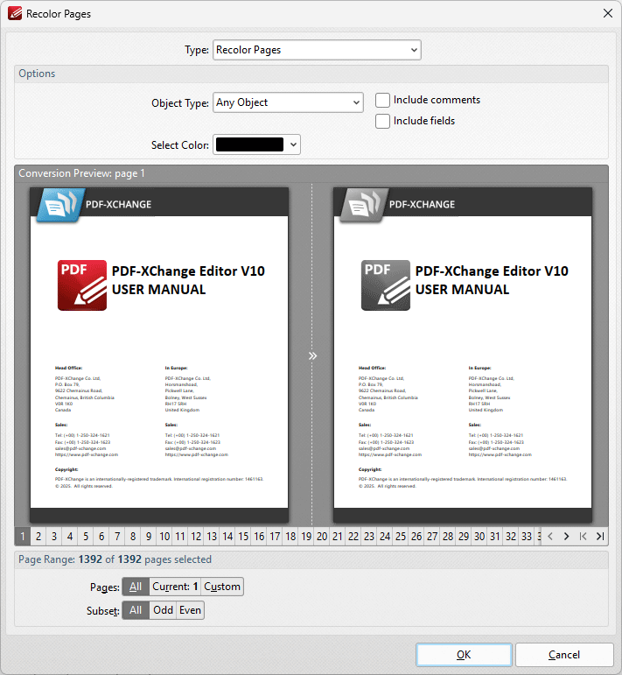622x675 pixels.
Task: Choose Custom page range option
Action: pyautogui.click(x=222, y=587)
